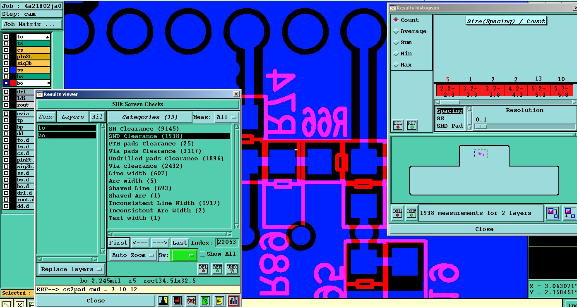This screenshot has width=577, height=307.
Task: Select the 'to' layer in the layers list
Action: (67, 128)
